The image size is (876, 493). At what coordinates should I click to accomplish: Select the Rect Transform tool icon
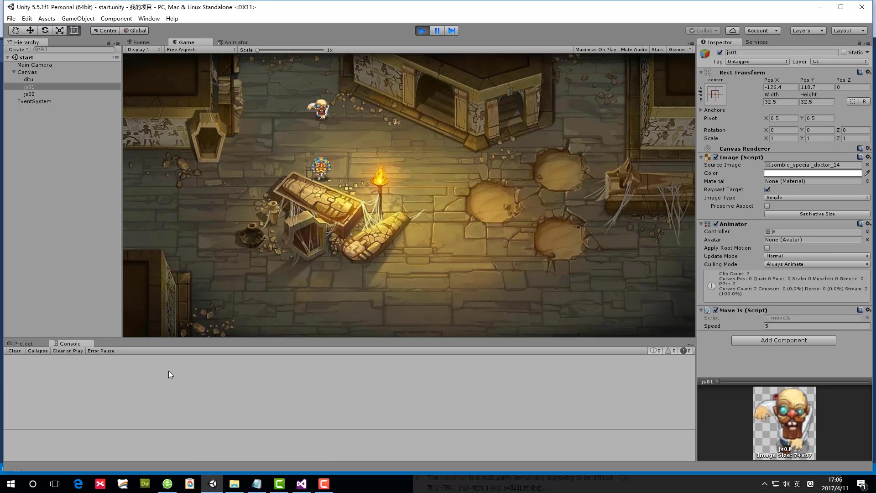(74, 31)
